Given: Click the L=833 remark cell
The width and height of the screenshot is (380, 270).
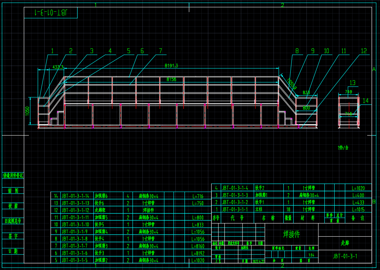Looking at the screenshot, I should (198, 225).
